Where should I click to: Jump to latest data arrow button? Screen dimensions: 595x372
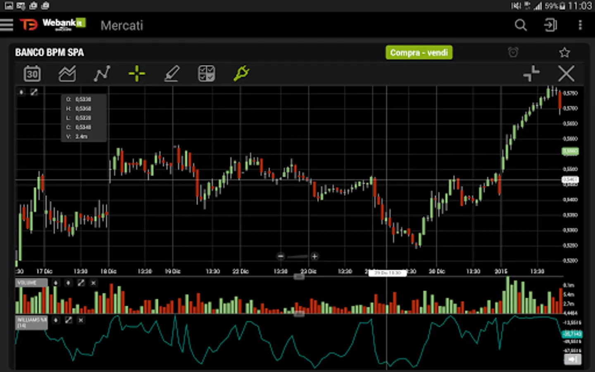[x=572, y=359]
